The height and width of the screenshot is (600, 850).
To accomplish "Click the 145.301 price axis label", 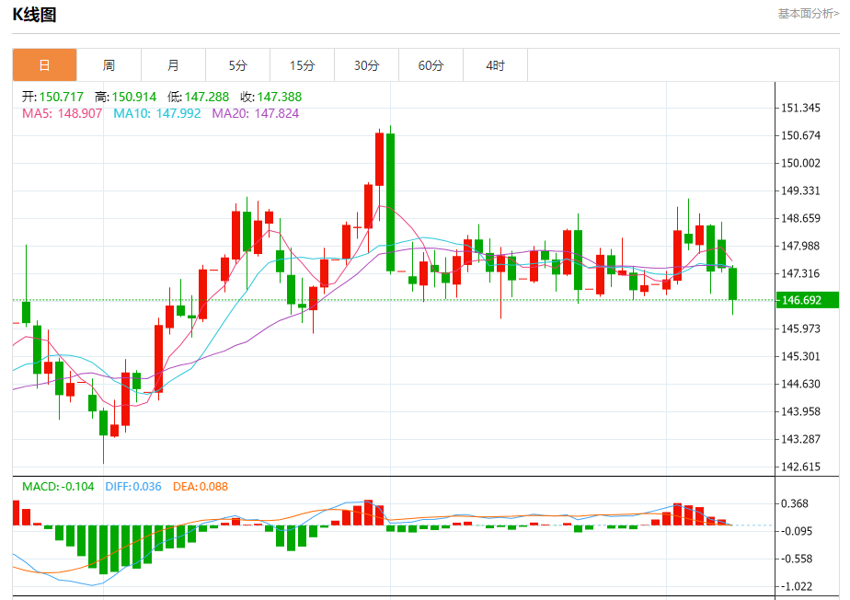I will point(800,356).
